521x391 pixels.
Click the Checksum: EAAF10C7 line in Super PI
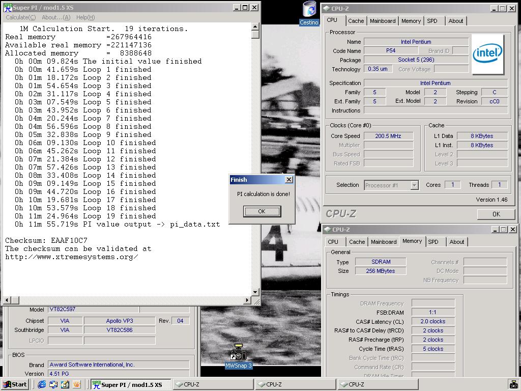(x=46, y=240)
